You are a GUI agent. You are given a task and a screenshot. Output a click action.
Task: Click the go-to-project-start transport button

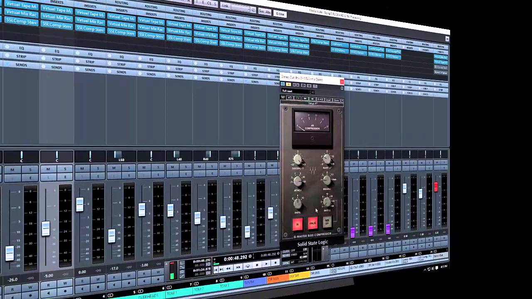tap(216, 270)
